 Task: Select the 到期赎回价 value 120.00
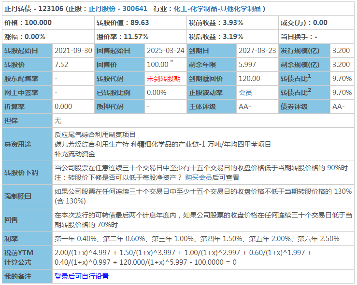(x=249, y=79)
